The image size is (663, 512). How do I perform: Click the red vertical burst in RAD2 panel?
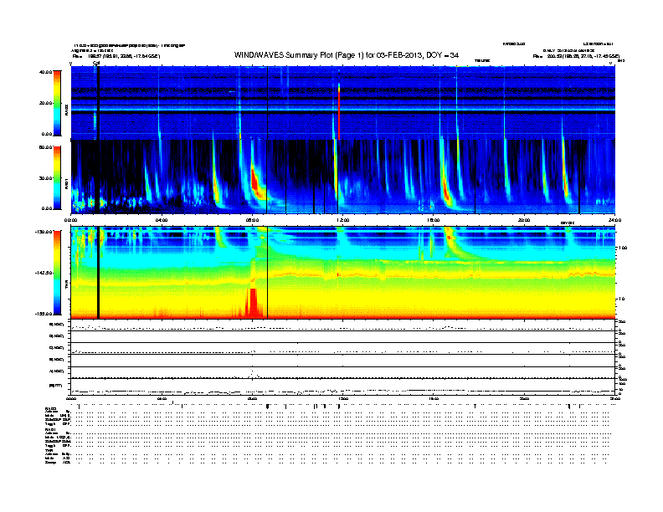click(339, 112)
